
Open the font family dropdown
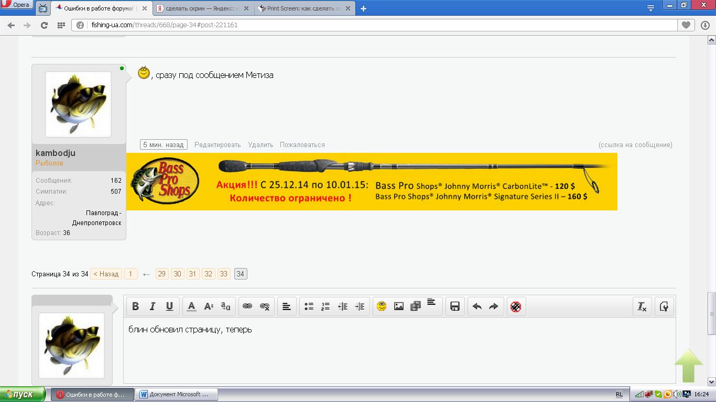click(x=225, y=307)
